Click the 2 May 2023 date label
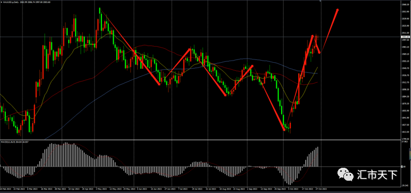This screenshot has width=411, height=193. (101, 189)
